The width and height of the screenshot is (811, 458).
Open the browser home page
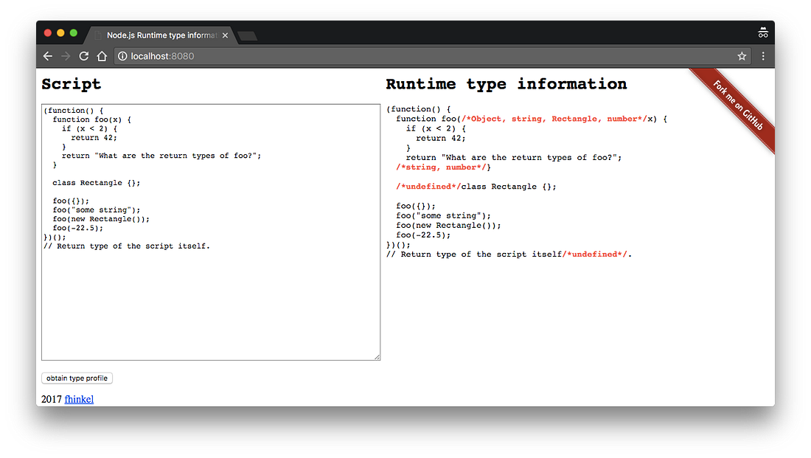coord(102,55)
